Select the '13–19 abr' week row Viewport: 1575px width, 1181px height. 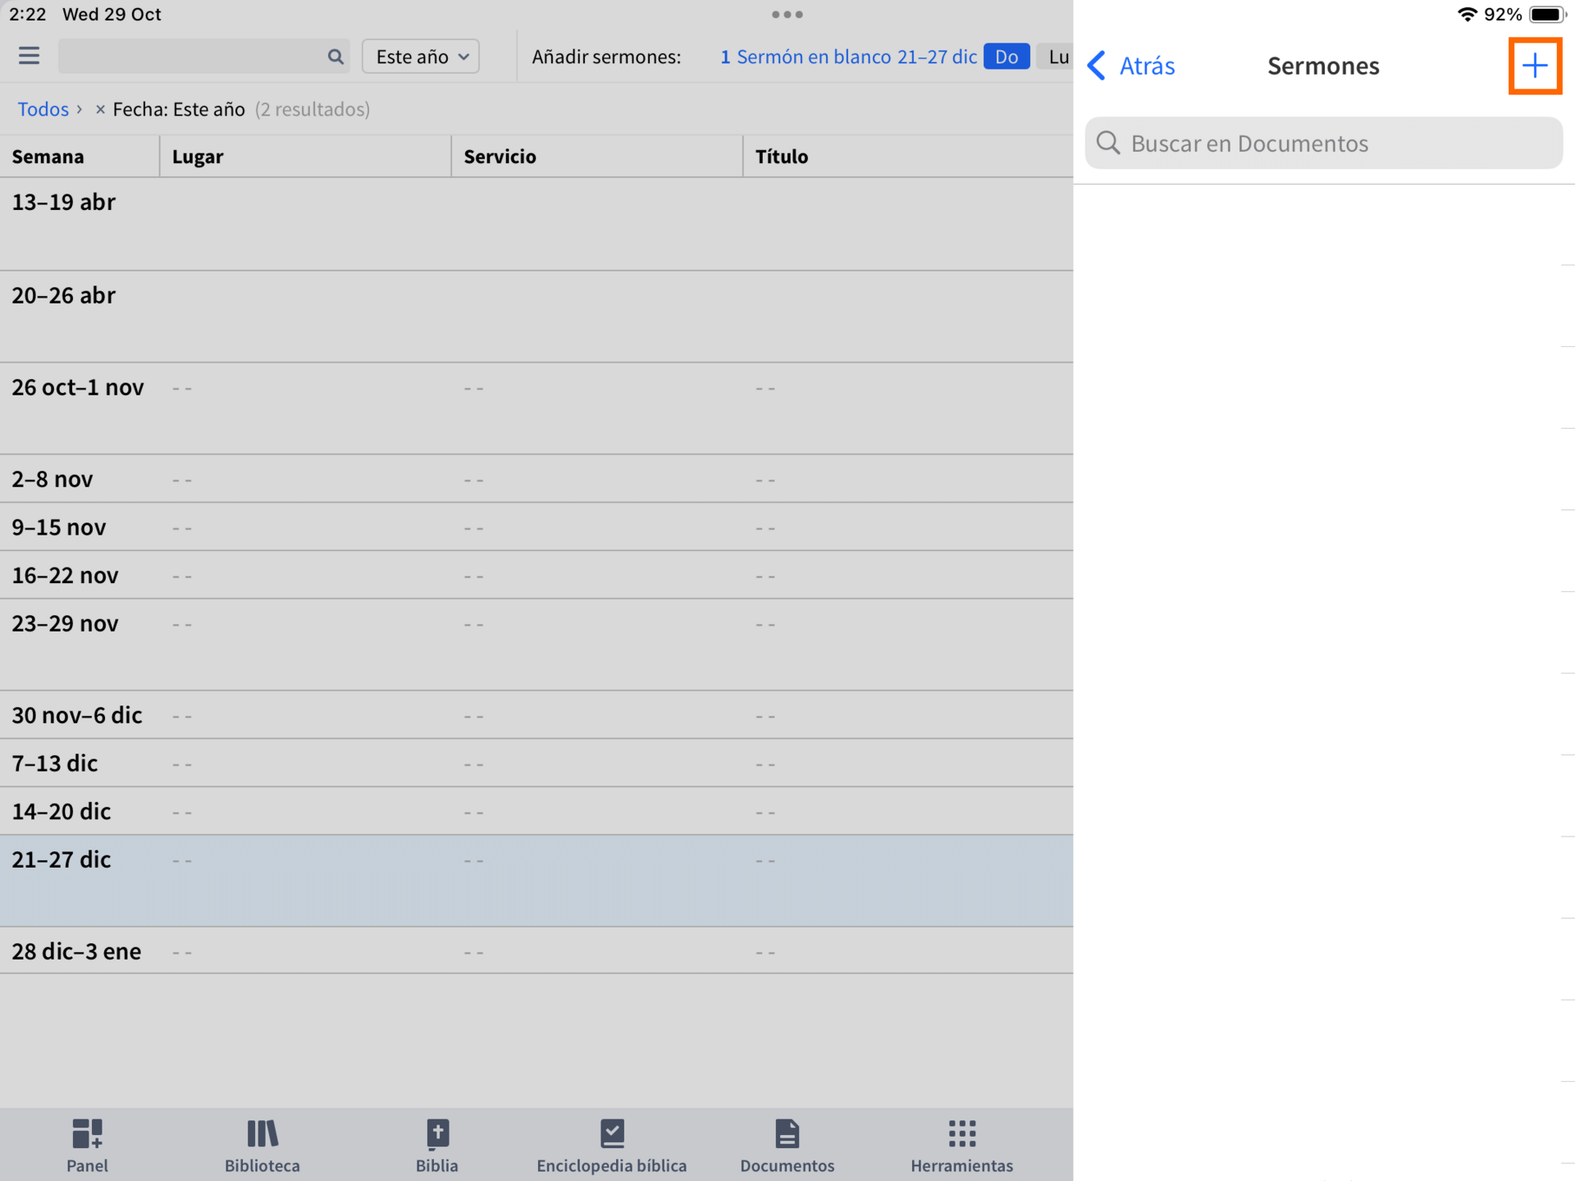click(x=536, y=224)
